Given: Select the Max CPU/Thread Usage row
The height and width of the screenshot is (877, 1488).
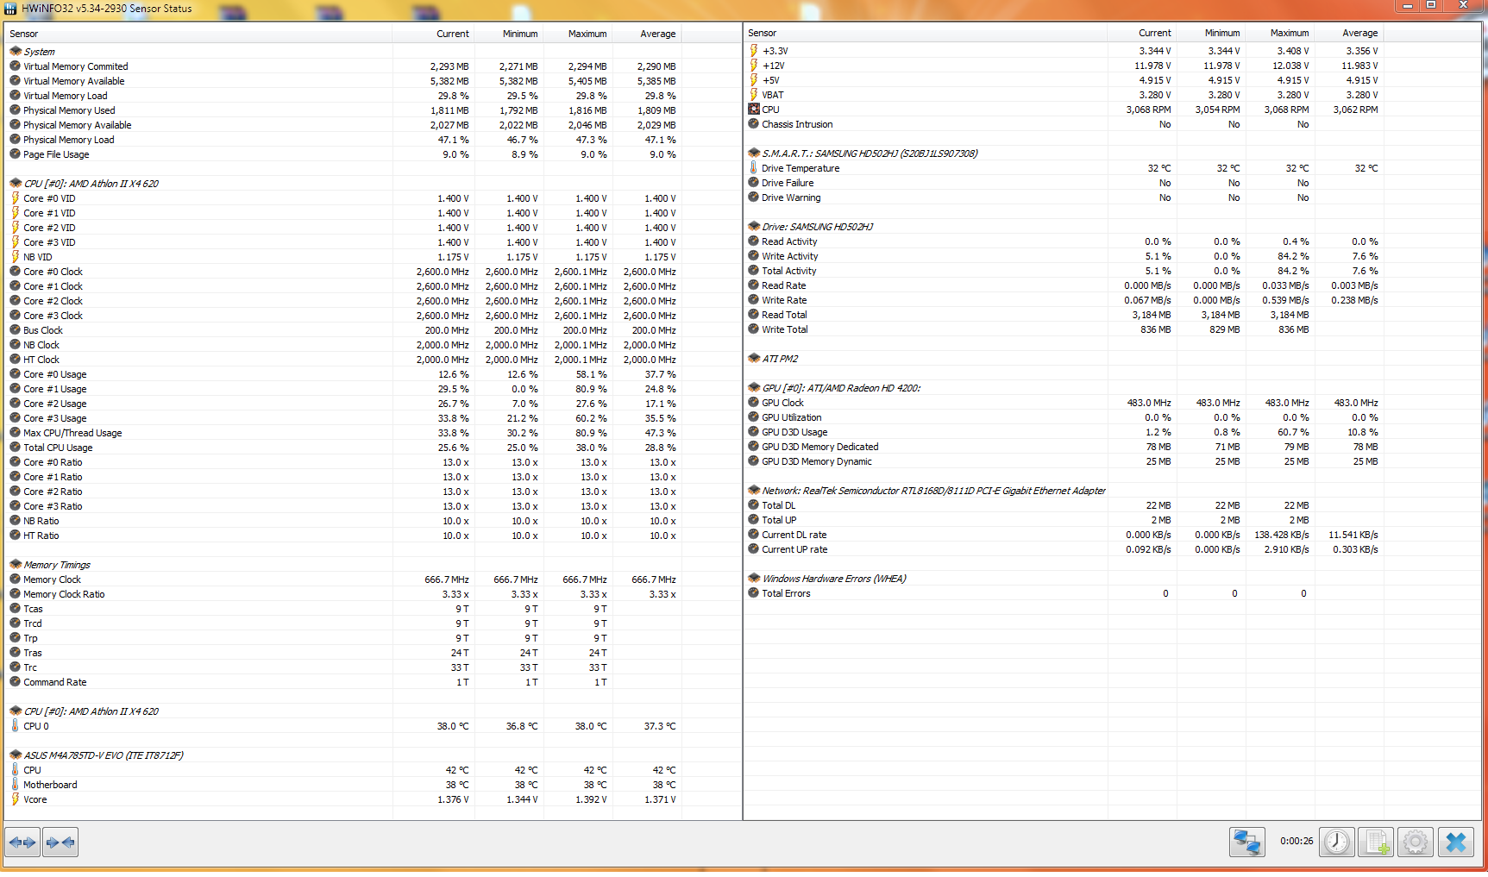Looking at the screenshot, I should 373,433.
